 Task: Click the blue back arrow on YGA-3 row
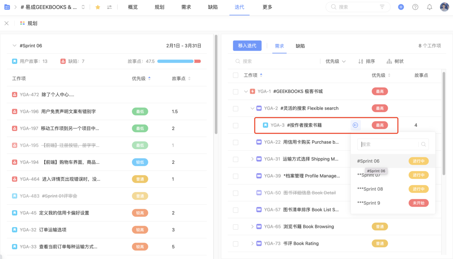pyautogui.click(x=355, y=125)
